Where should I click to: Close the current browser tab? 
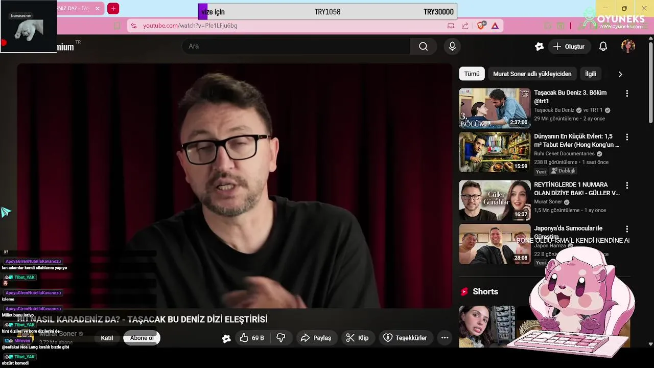(x=97, y=9)
